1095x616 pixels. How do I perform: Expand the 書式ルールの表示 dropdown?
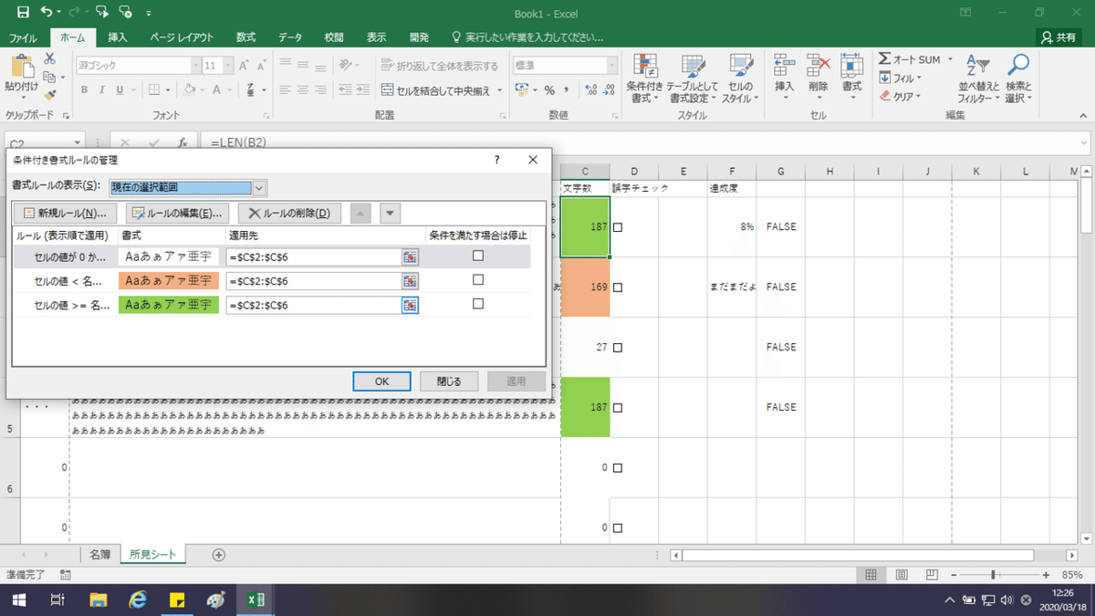tap(259, 187)
